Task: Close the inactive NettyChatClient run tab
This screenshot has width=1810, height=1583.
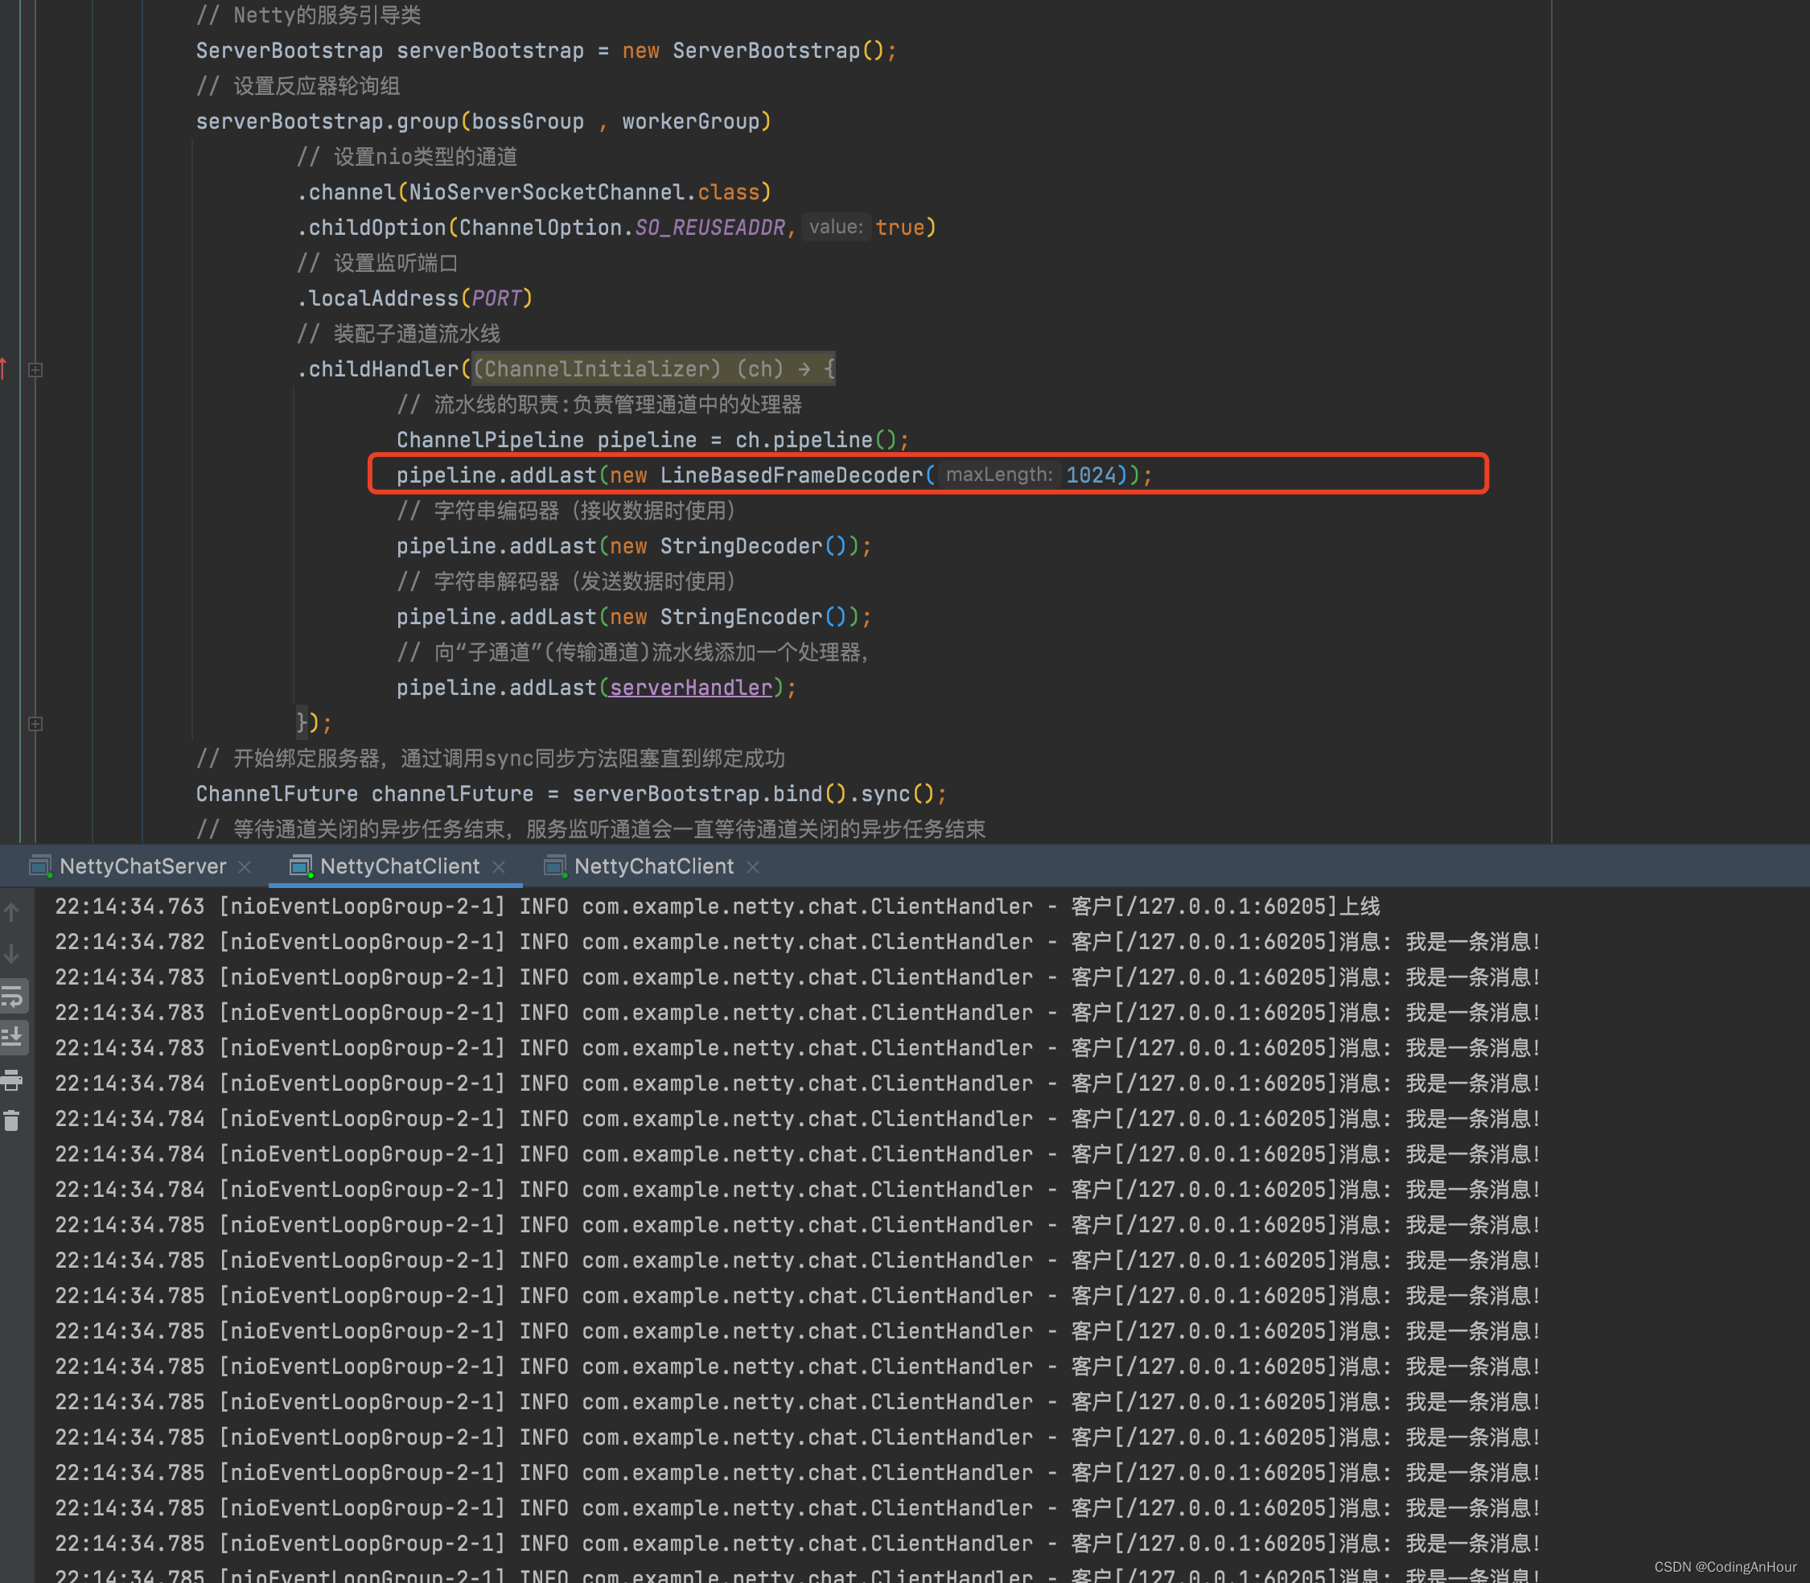Action: [x=753, y=867]
